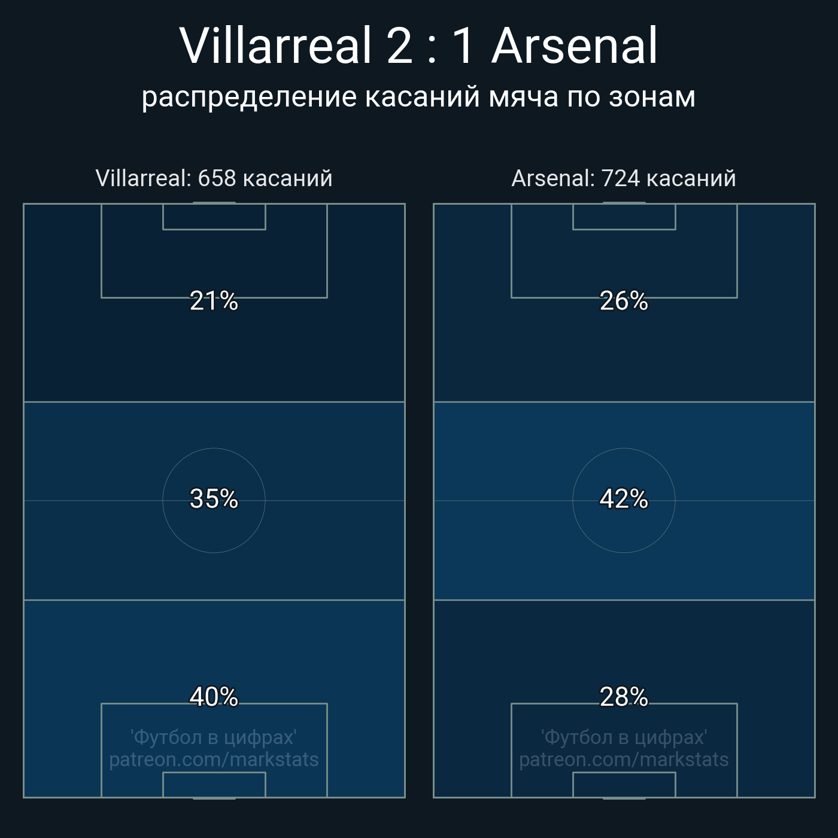
Task: Click Villarreal's 35% midfield label
Action: [214, 499]
